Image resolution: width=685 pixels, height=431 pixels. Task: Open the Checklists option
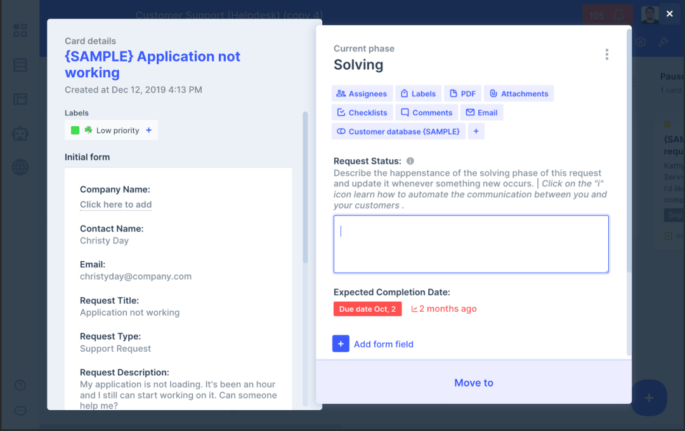coord(362,113)
